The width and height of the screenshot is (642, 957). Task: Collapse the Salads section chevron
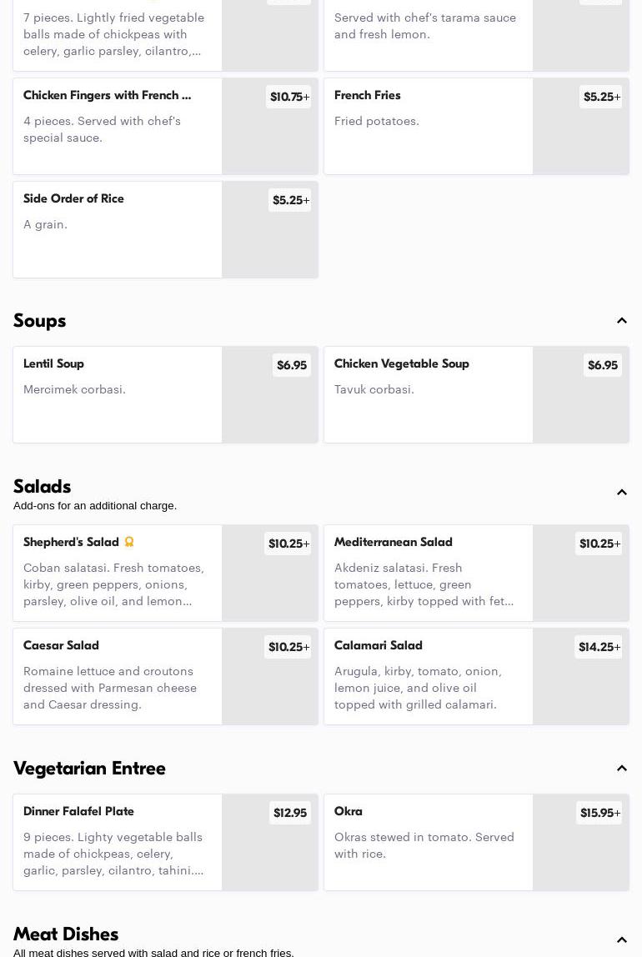(621, 492)
